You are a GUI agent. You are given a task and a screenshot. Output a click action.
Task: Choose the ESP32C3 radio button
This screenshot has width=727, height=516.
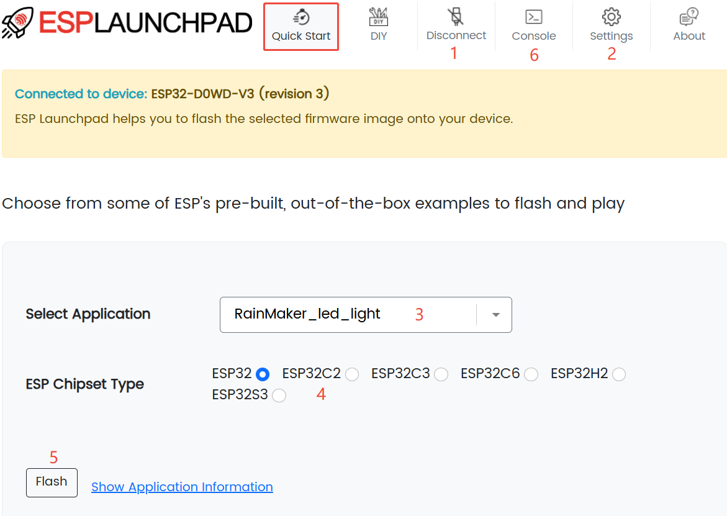coord(441,374)
